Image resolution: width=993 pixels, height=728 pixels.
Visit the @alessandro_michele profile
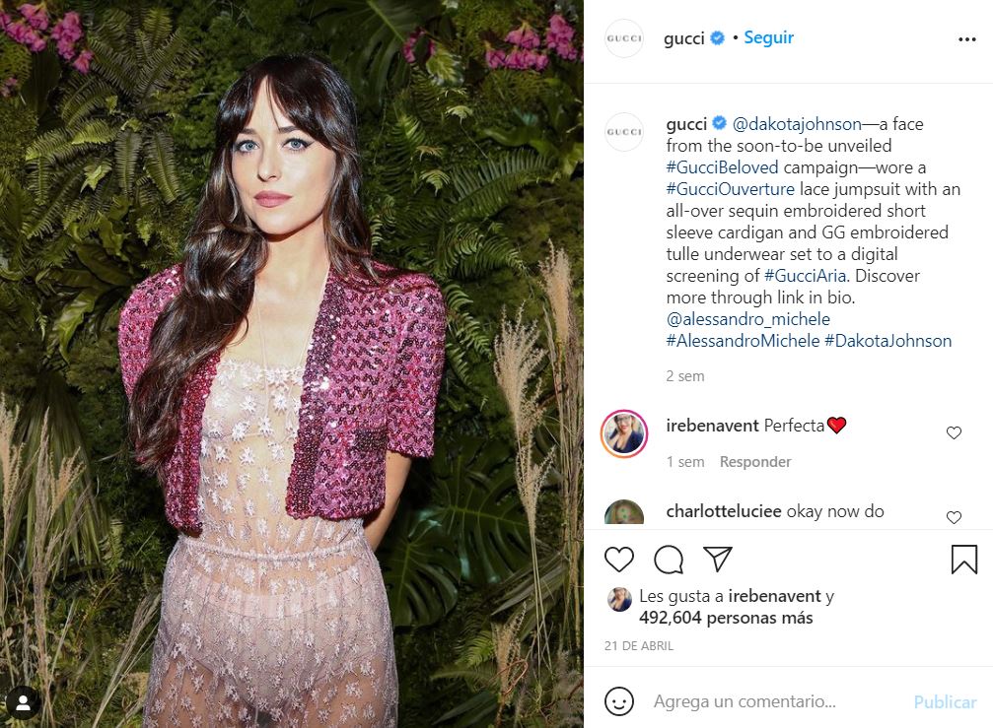click(747, 319)
